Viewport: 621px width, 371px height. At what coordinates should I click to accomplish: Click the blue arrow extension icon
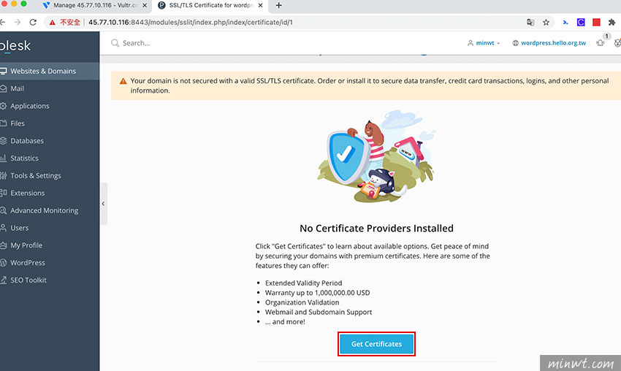click(565, 22)
